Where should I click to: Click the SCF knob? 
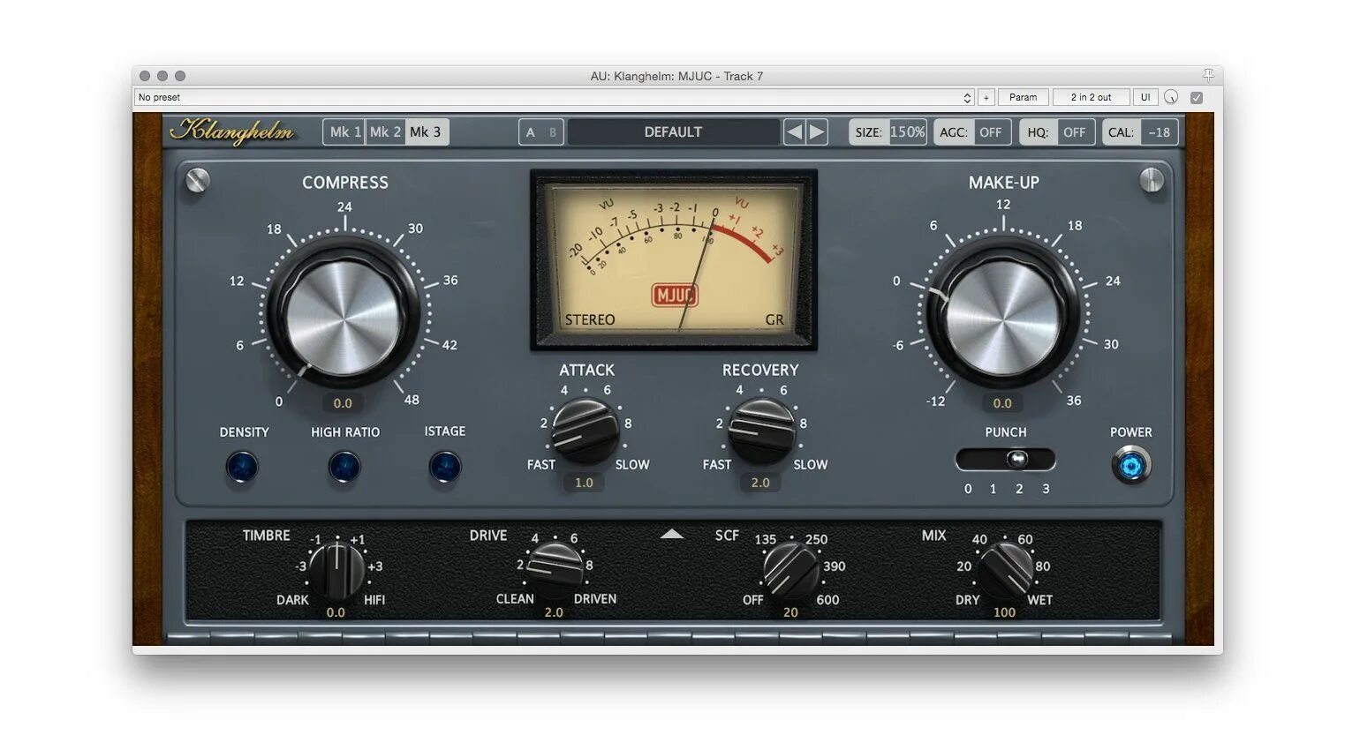(x=790, y=570)
